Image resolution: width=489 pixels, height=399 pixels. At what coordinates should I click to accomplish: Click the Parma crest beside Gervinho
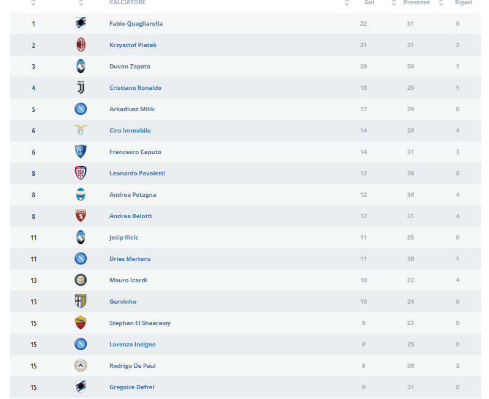pyautogui.click(x=81, y=301)
